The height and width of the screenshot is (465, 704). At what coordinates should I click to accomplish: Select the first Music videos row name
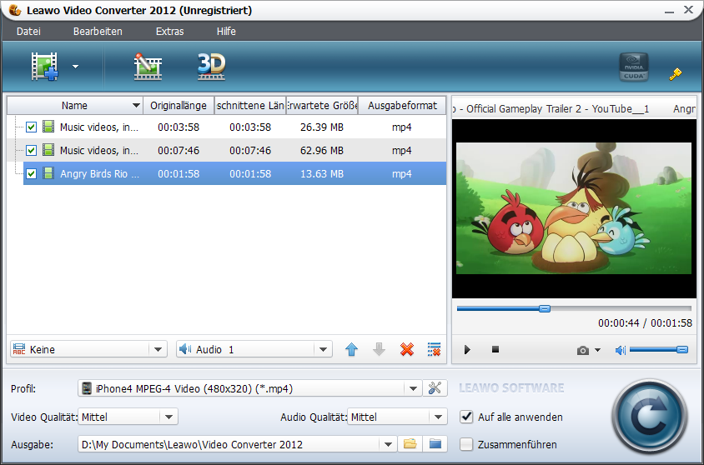coord(98,127)
